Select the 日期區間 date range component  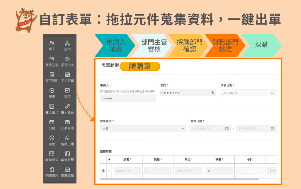67,125
